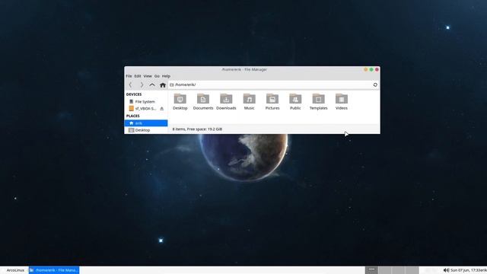
Task: Switch to the third workspace
Action: 398,270
